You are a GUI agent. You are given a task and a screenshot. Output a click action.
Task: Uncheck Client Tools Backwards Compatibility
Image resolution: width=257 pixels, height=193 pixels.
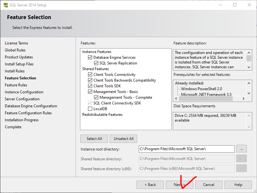[90, 80]
